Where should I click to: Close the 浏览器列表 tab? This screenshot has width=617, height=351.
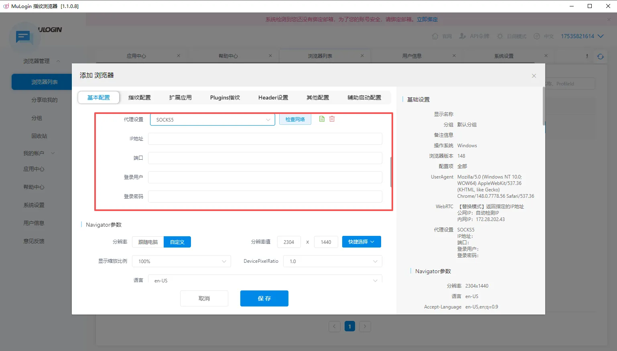point(362,56)
